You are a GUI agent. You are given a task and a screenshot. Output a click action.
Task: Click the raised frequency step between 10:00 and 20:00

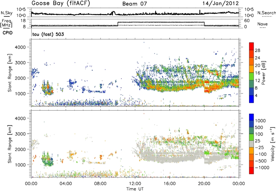(161, 22)
